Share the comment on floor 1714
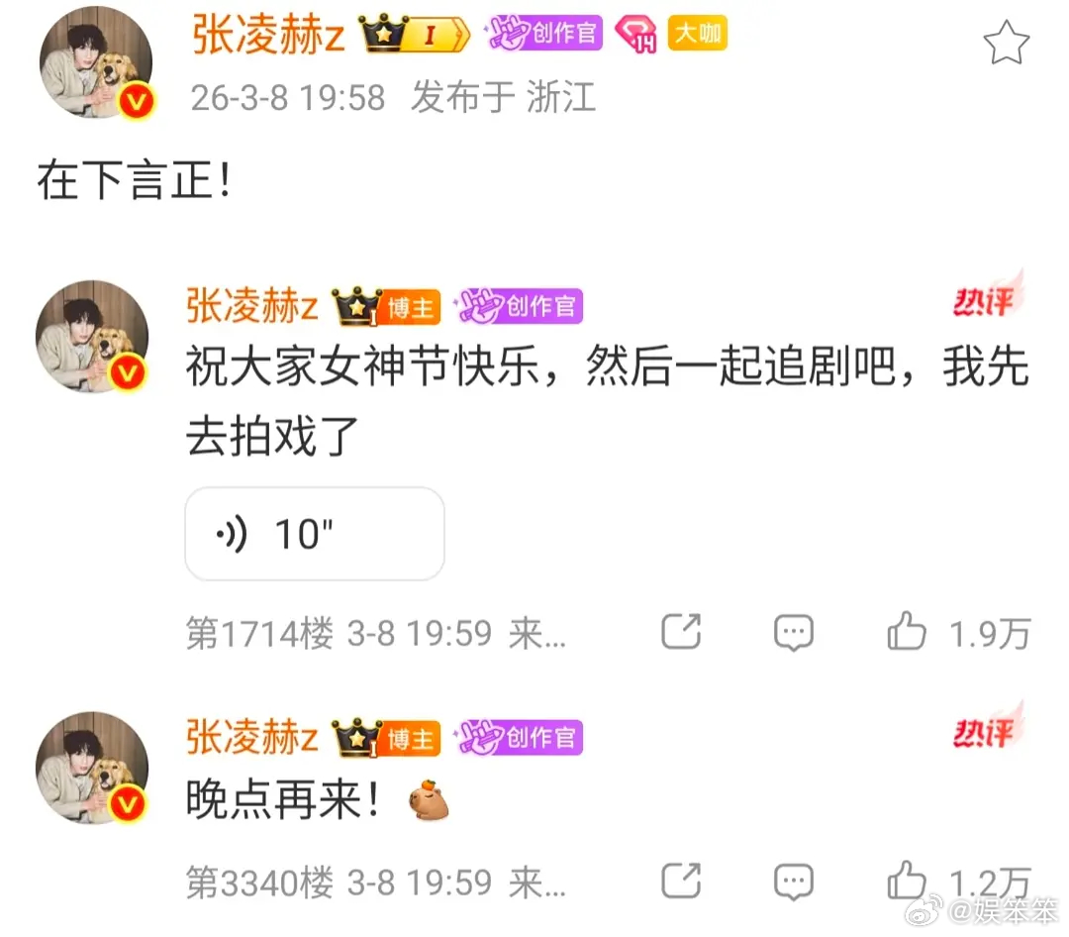The height and width of the screenshot is (937, 1069). [x=680, y=631]
